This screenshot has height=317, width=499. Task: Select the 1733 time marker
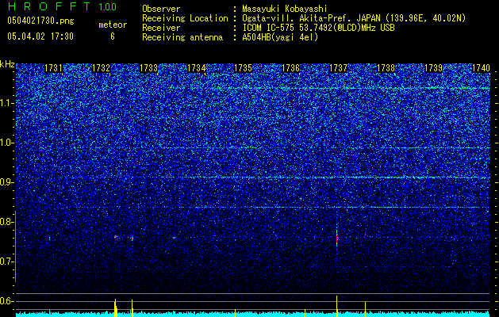pyautogui.click(x=148, y=68)
